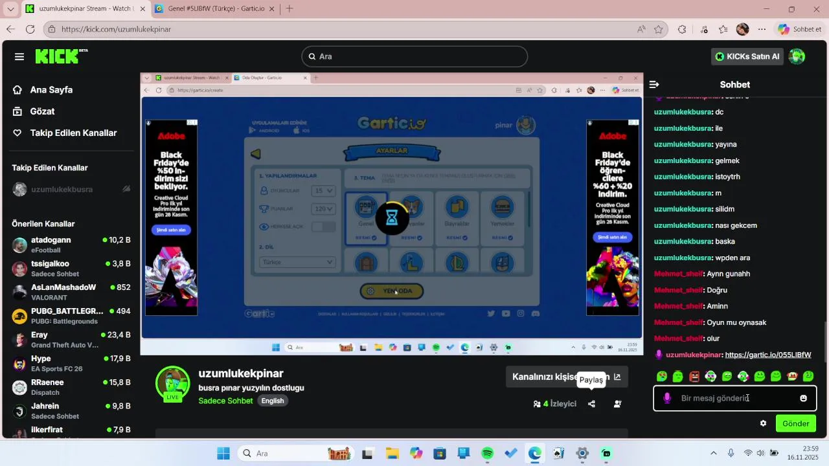The width and height of the screenshot is (829, 466).
Task: Click KICKs Satın Al button
Action: [747, 56]
